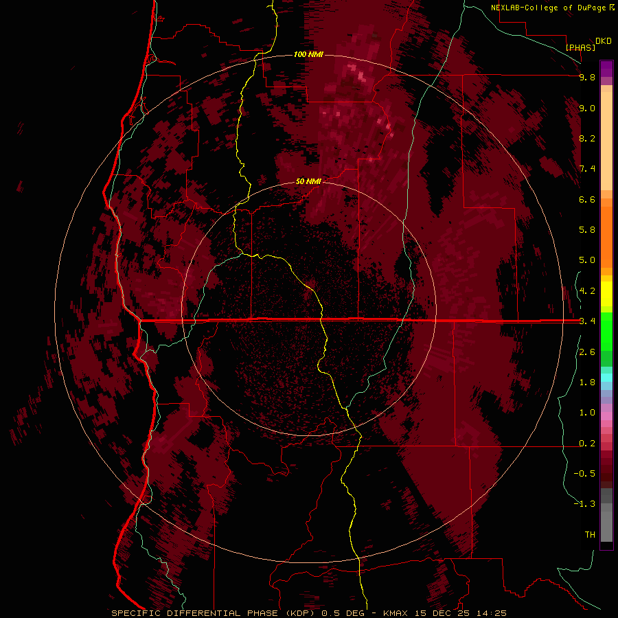Click the 0.5 DEG elevation text
The image size is (618, 618).
pyautogui.click(x=343, y=613)
